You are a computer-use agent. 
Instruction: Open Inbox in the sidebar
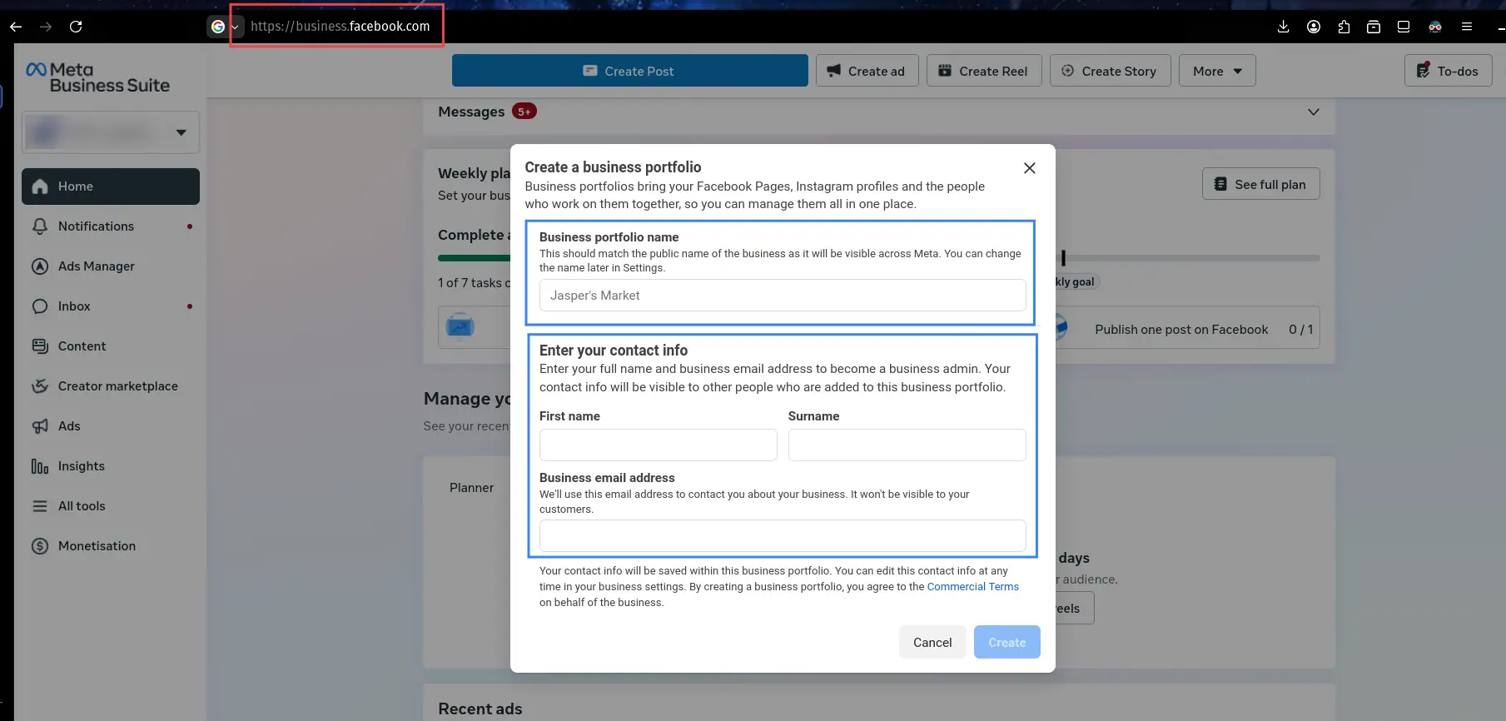click(x=111, y=306)
